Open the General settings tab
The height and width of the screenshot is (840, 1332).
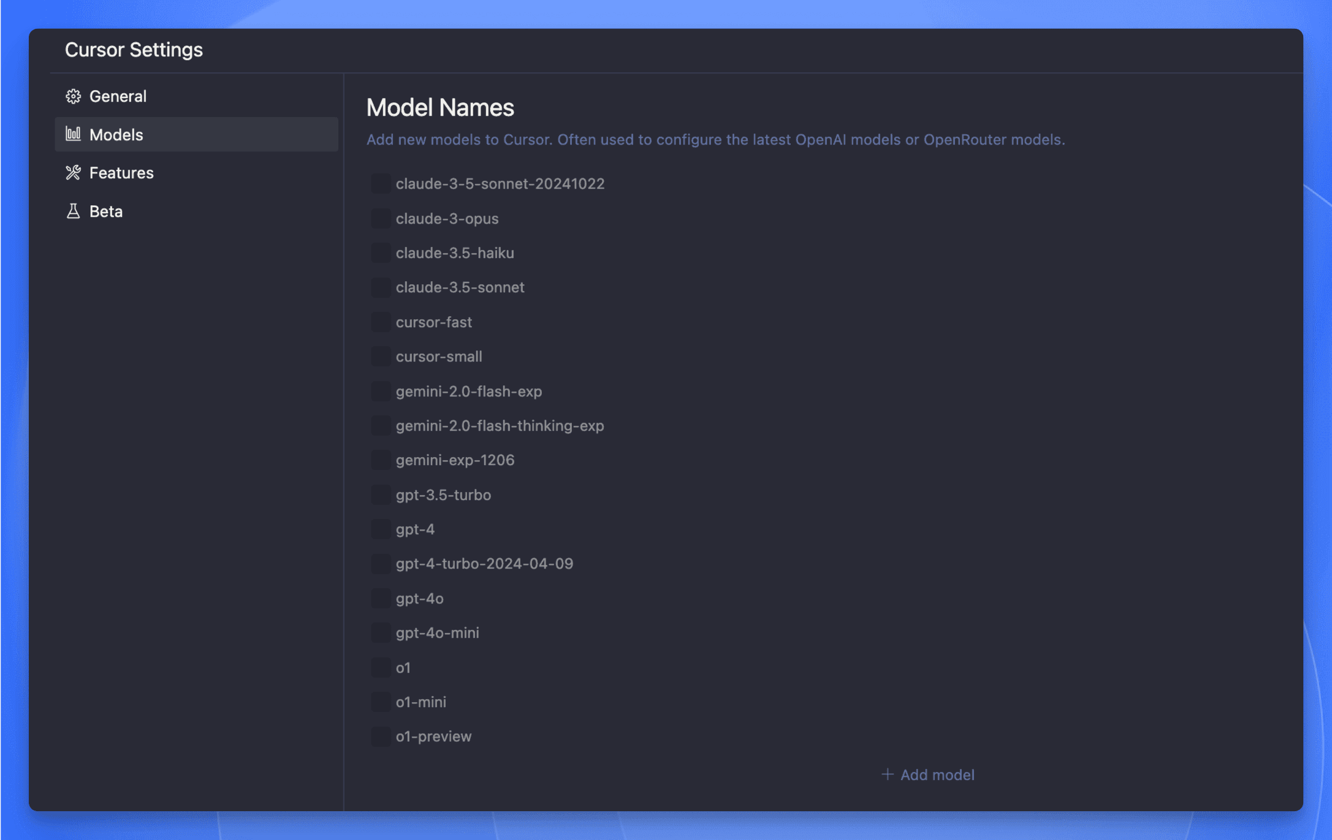point(196,96)
